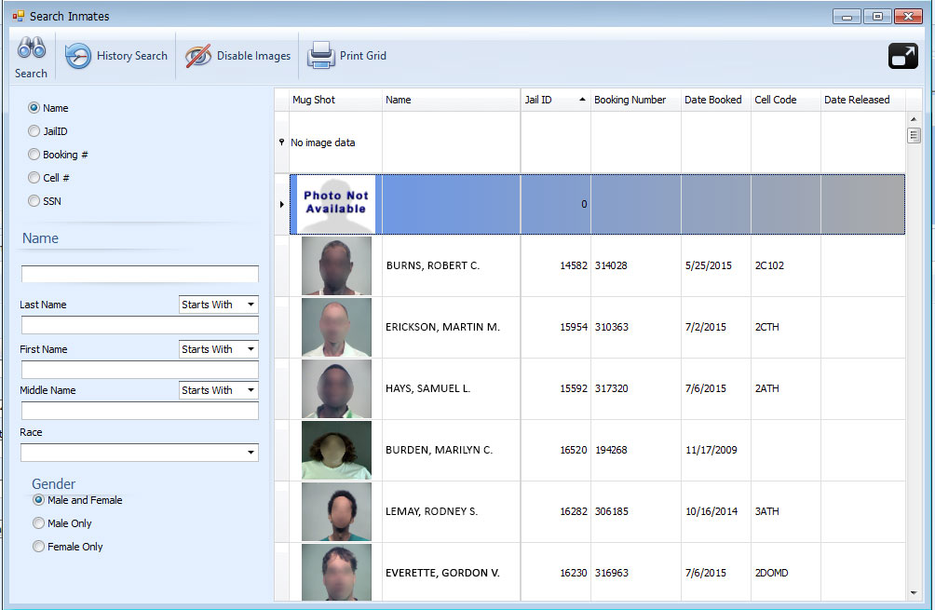Select the Search binoculars icon
The height and width of the screenshot is (610, 935).
tap(31, 54)
